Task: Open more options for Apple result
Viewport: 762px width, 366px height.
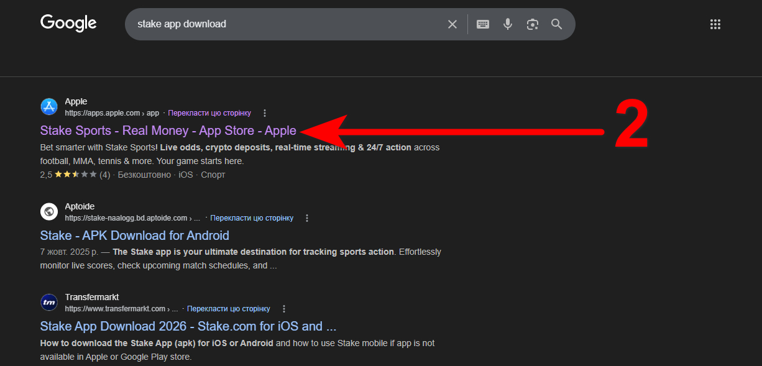Action: point(265,113)
